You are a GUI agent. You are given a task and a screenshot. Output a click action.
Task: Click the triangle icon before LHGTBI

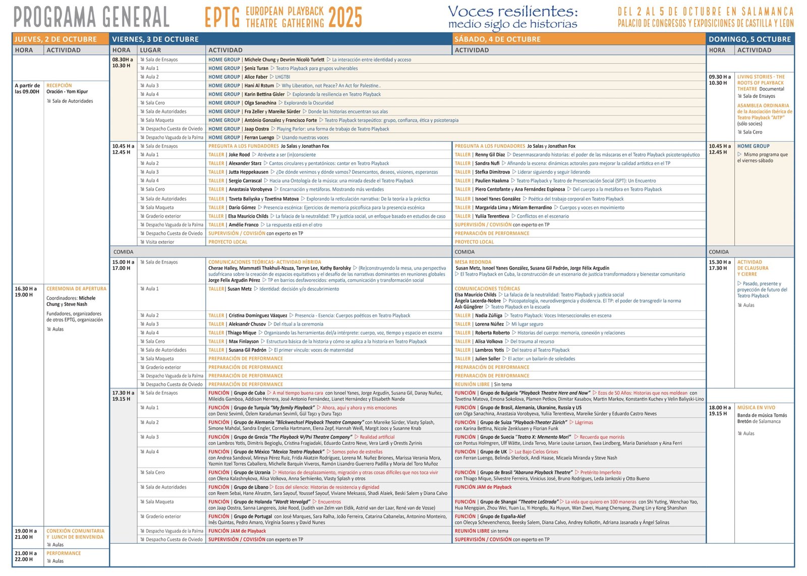(272, 77)
